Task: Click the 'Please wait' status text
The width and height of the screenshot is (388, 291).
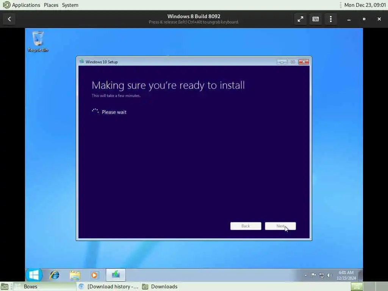Action: point(114,112)
